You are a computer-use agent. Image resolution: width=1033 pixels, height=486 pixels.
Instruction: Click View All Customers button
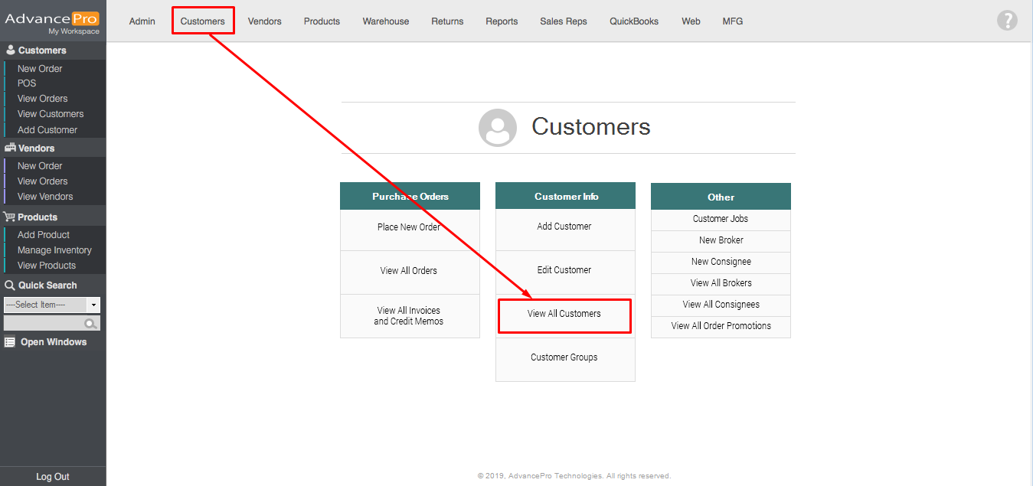click(564, 315)
